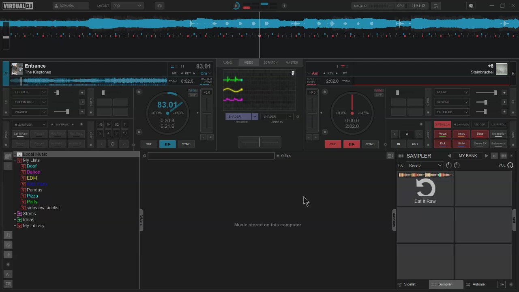Toggle the Bass stem pad on deck B
519x292 pixels.
[x=480, y=134]
